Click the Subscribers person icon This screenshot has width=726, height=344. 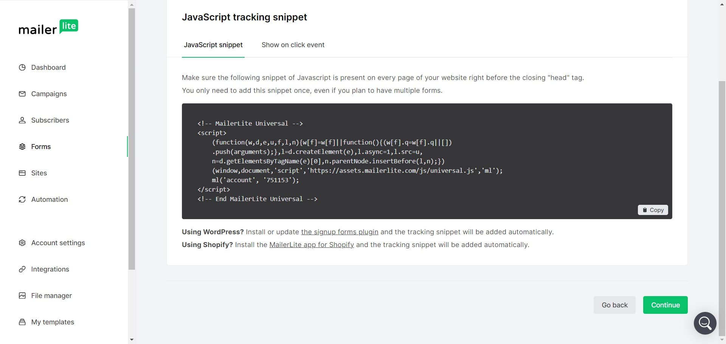22,120
